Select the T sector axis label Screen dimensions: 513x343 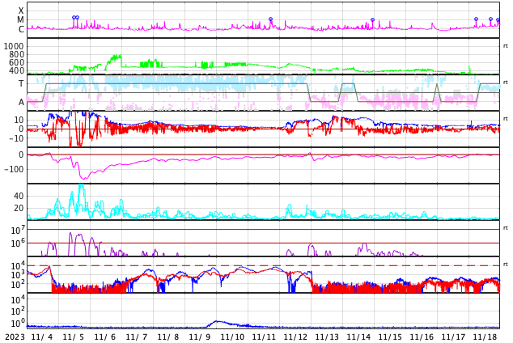click(x=21, y=84)
